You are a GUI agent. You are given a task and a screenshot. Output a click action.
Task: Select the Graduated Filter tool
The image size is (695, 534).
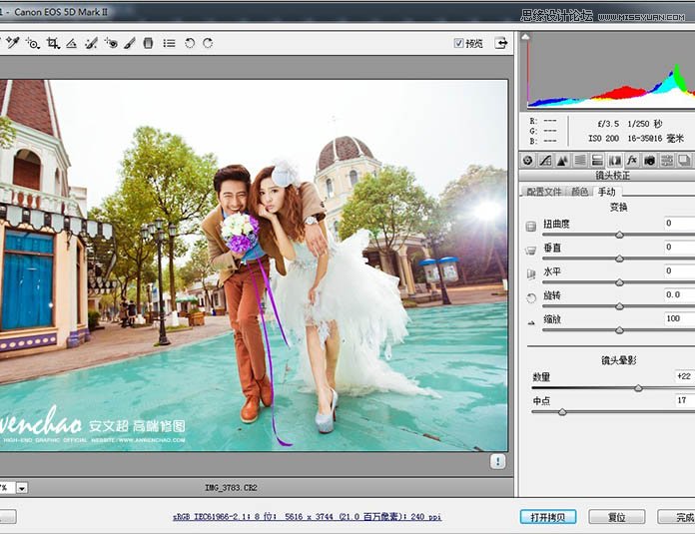(148, 43)
